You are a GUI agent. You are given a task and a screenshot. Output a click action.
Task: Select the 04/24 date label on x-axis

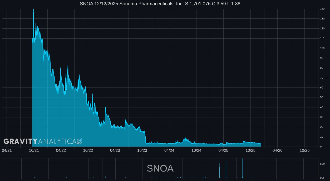pos(169,150)
